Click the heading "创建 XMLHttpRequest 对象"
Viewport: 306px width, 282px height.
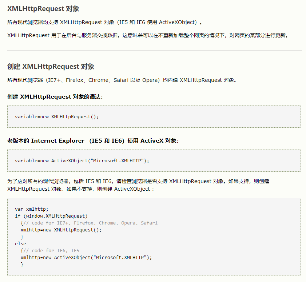tap(51, 67)
